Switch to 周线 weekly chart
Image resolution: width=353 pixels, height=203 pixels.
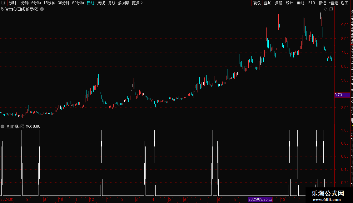point(101,3)
